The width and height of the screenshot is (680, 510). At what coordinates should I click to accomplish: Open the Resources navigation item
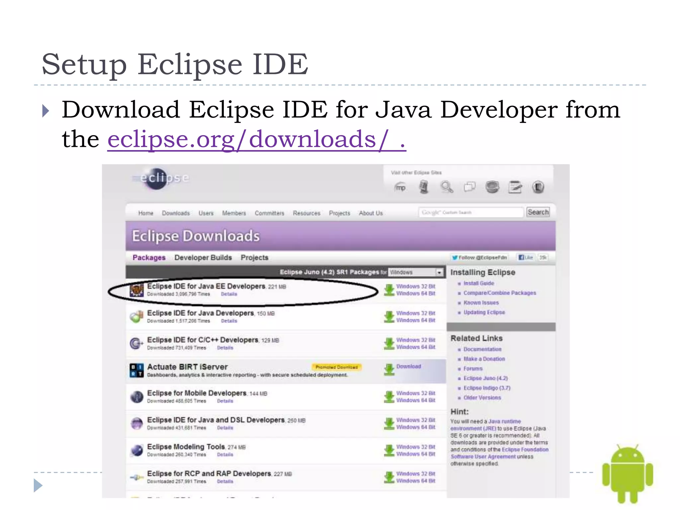306,213
